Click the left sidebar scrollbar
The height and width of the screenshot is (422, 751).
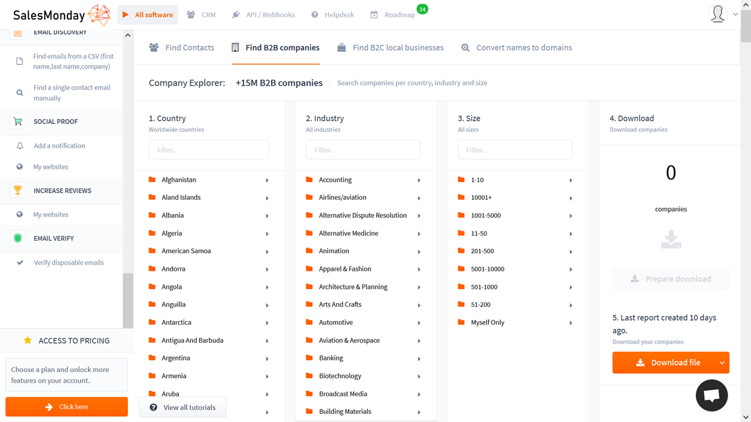[128, 299]
